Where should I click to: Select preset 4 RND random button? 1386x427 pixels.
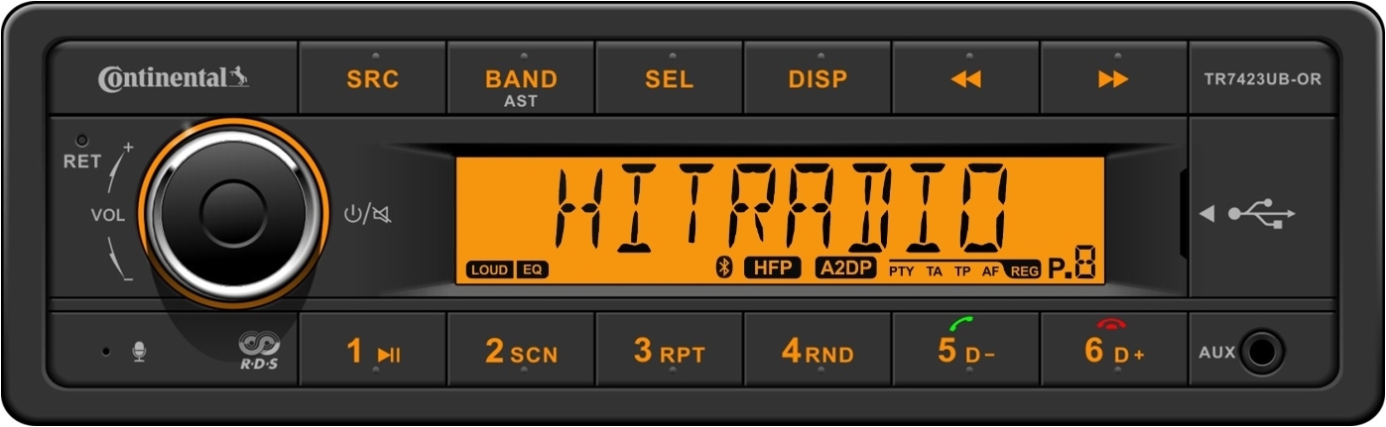[x=818, y=351]
